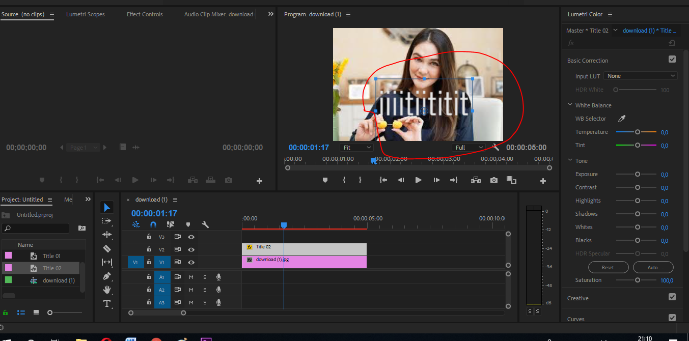Hide track V3 with the eye toggle
The image size is (689, 341).
(x=191, y=237)
